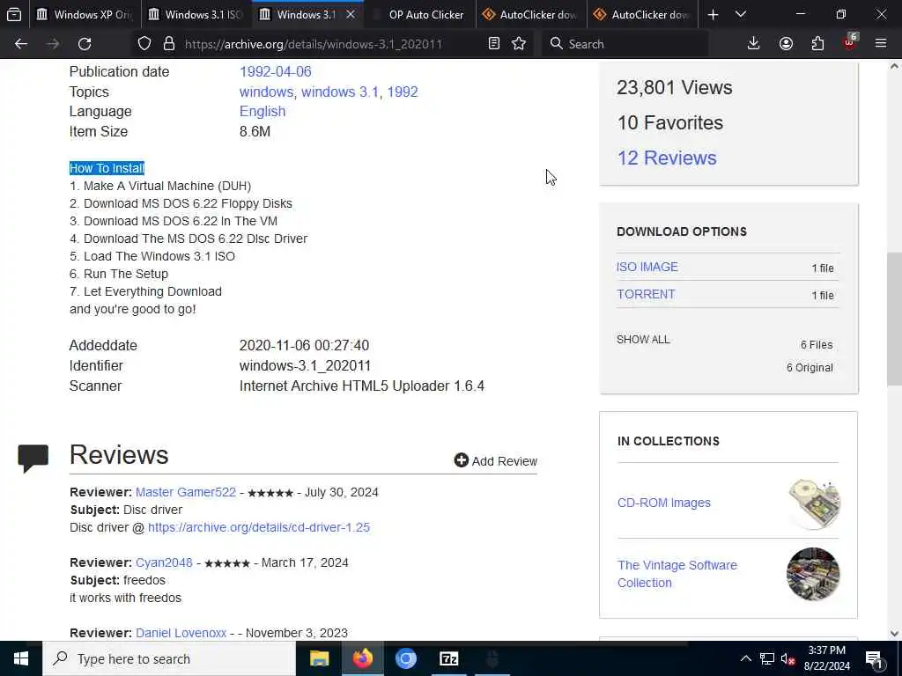Image resolution: width=902 pixels, height=676 pixels.
Task: Open the 'windows 3.1' topic link
Action: coord(340,92)
